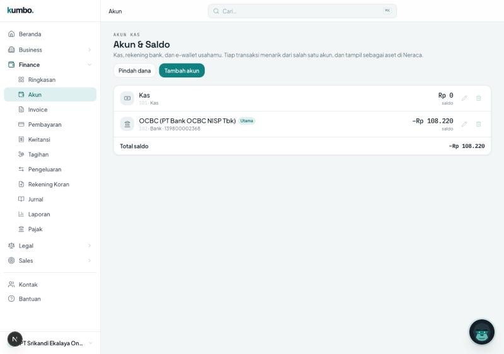Click the Laporan chart icon
This screenshot has width=504, height=354.
pos(21,214)
